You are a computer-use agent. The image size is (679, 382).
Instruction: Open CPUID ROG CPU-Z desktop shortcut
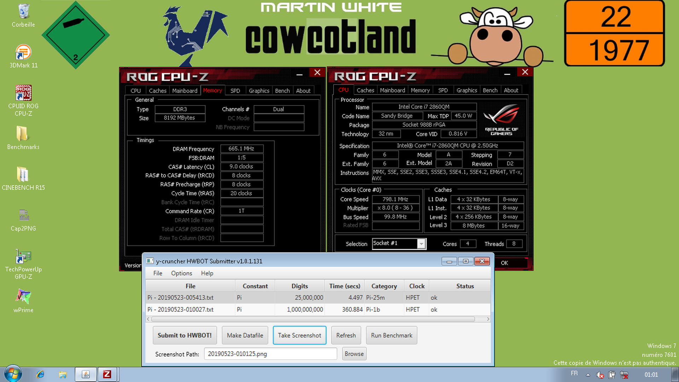[x=23, y=101]
